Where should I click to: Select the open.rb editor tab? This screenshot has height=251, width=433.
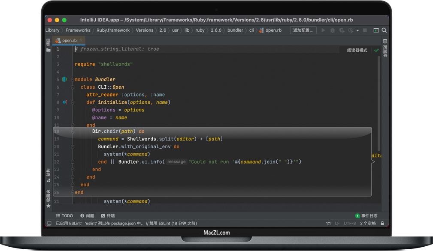[69, 40]
